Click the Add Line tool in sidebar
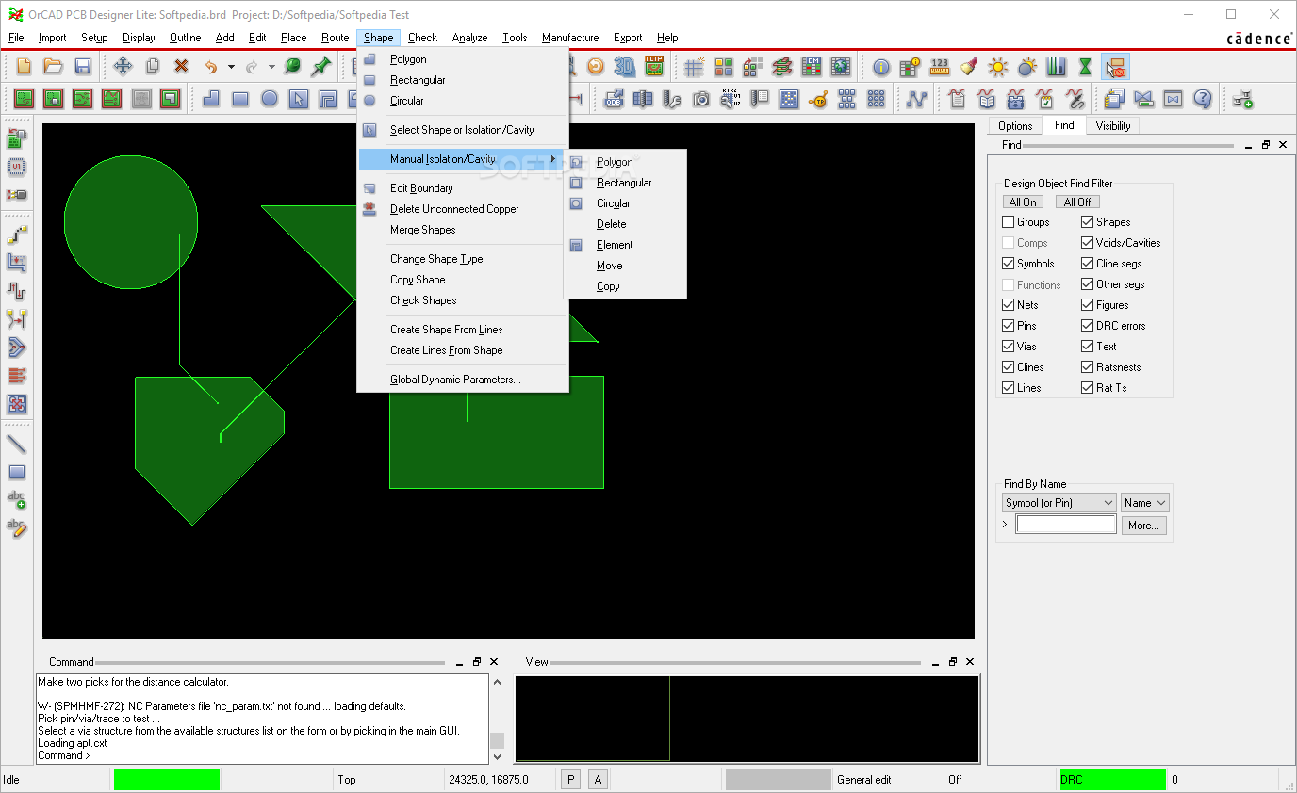 tap(16, 444)
